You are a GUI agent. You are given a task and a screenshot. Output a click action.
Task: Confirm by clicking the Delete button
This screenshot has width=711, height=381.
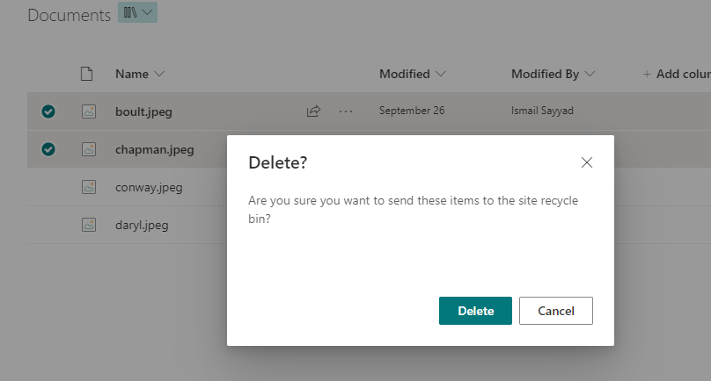coord(475,311)
